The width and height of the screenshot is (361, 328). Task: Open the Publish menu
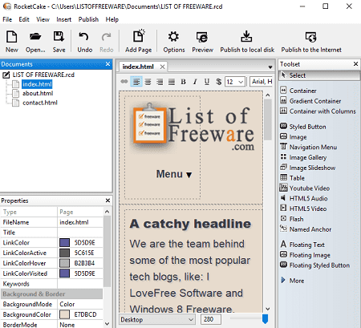click(88, 19)
